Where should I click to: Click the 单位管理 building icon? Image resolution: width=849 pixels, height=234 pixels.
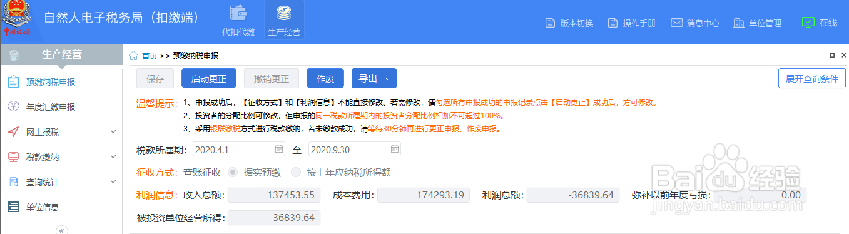tap(738, 23)
